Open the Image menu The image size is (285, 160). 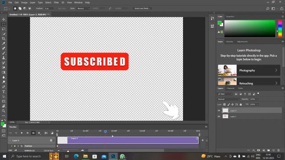click(24, 3)
